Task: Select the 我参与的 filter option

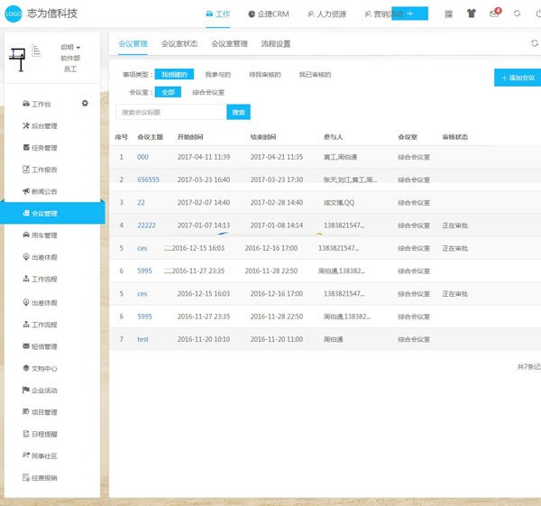Action: click(x=217, y=75)
